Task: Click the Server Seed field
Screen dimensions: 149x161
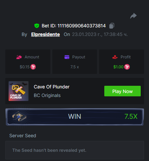Action: click(x=74, y=150)
